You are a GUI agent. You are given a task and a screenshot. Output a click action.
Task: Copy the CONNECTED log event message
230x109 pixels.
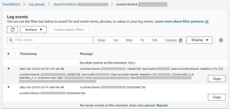click(x=217, y=79)
